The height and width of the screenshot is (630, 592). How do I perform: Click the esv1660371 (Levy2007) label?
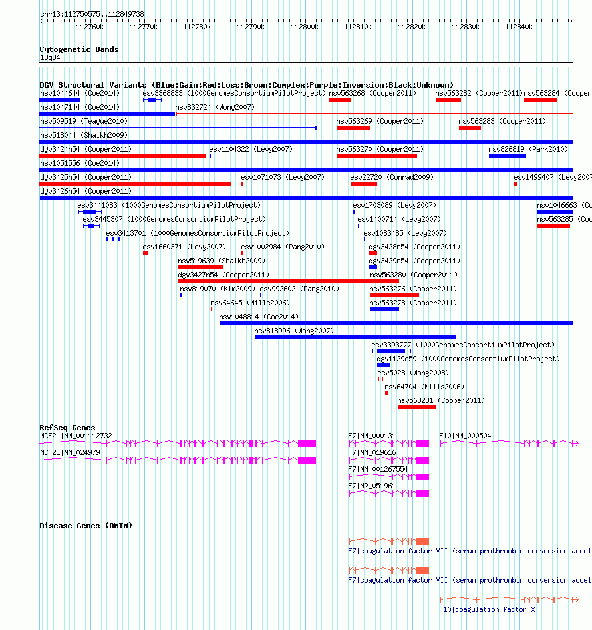(x=184, y=247)
